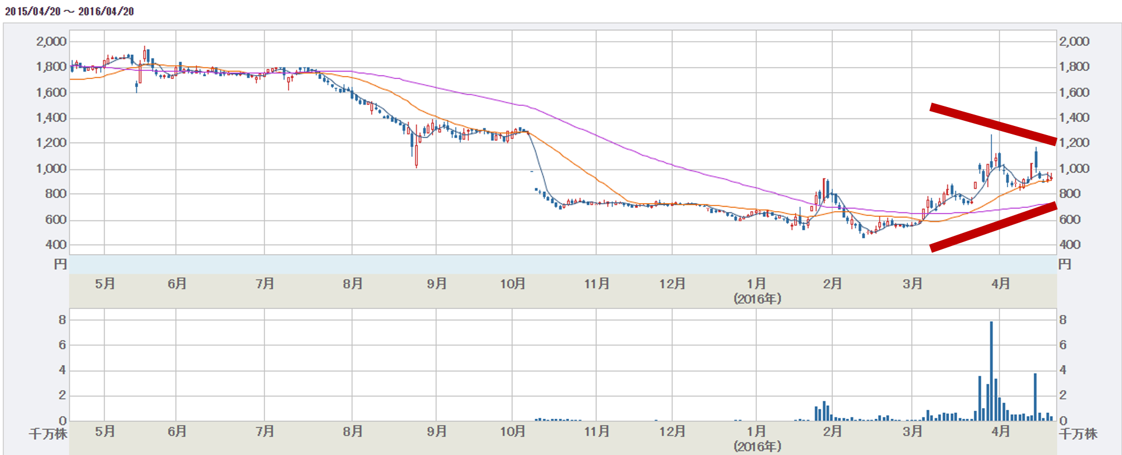Viewport: 1122px width, 455px height.
Task: Click 1月 label under the price chart
Action: point(756,283)
